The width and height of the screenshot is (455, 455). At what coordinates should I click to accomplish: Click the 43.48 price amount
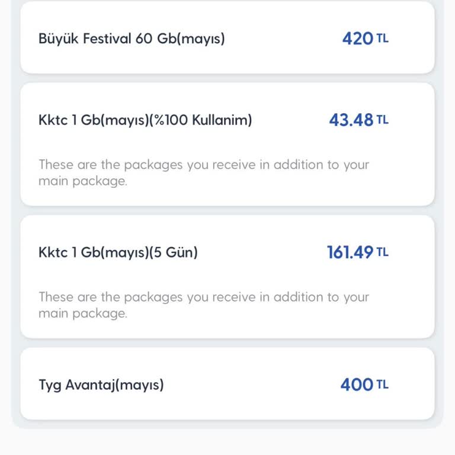pyautogui.click(x=351, y=120)
